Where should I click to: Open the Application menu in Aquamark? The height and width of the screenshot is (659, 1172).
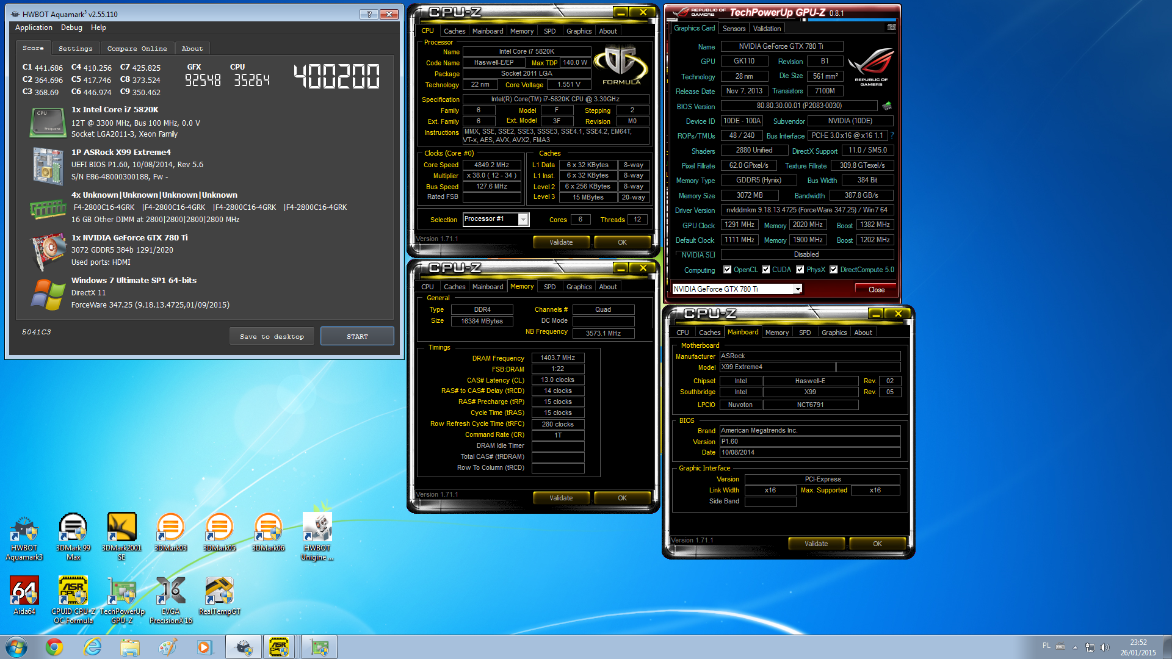34,27
